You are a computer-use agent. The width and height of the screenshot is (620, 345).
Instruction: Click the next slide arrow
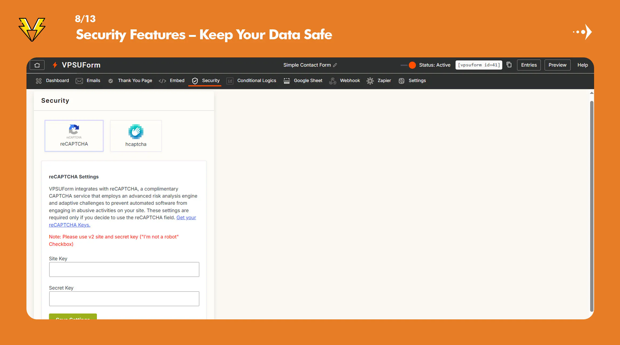(583, 32)
